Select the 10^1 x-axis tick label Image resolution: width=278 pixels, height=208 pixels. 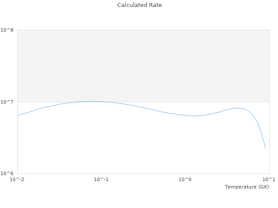[x=269, y=179]
